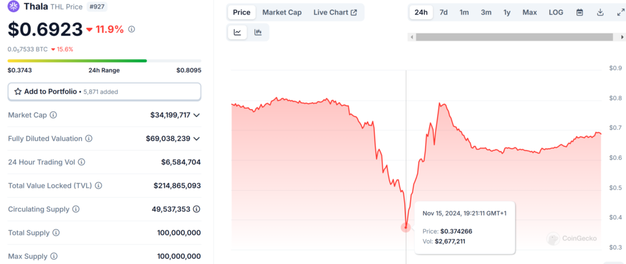Click the $0.6923 price text
Viewport: 626px width, 264px height.
point(45,29)
